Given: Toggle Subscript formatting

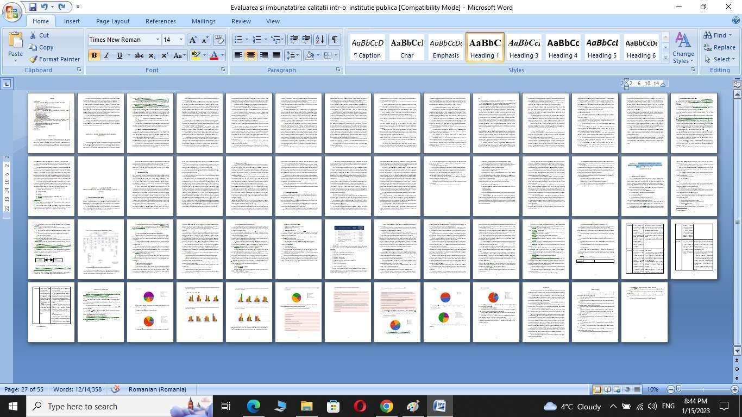Looking at the screenshot, I should click(152, 55).
